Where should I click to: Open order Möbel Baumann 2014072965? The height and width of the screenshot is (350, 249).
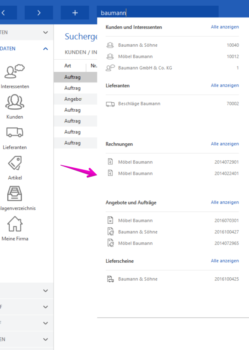(172, 243)
